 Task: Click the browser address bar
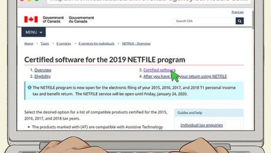(x=149, y=1)
